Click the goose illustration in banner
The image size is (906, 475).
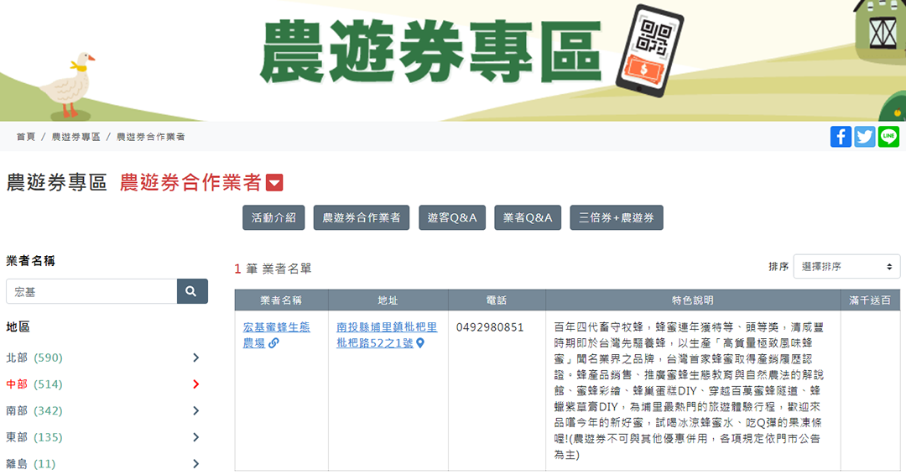click(x=70, y=86)
